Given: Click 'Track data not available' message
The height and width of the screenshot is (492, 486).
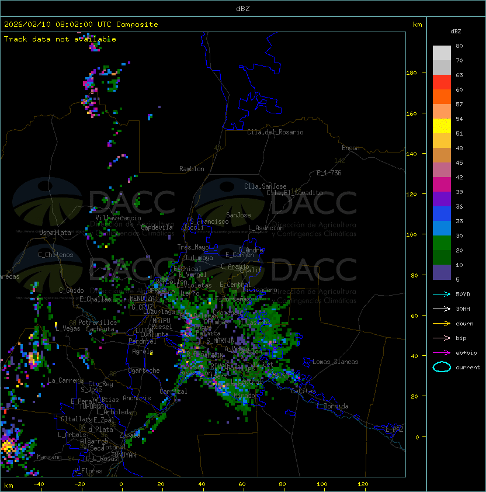Looking at the screenshot, I should pyautogui.click(x=60, y=39).
